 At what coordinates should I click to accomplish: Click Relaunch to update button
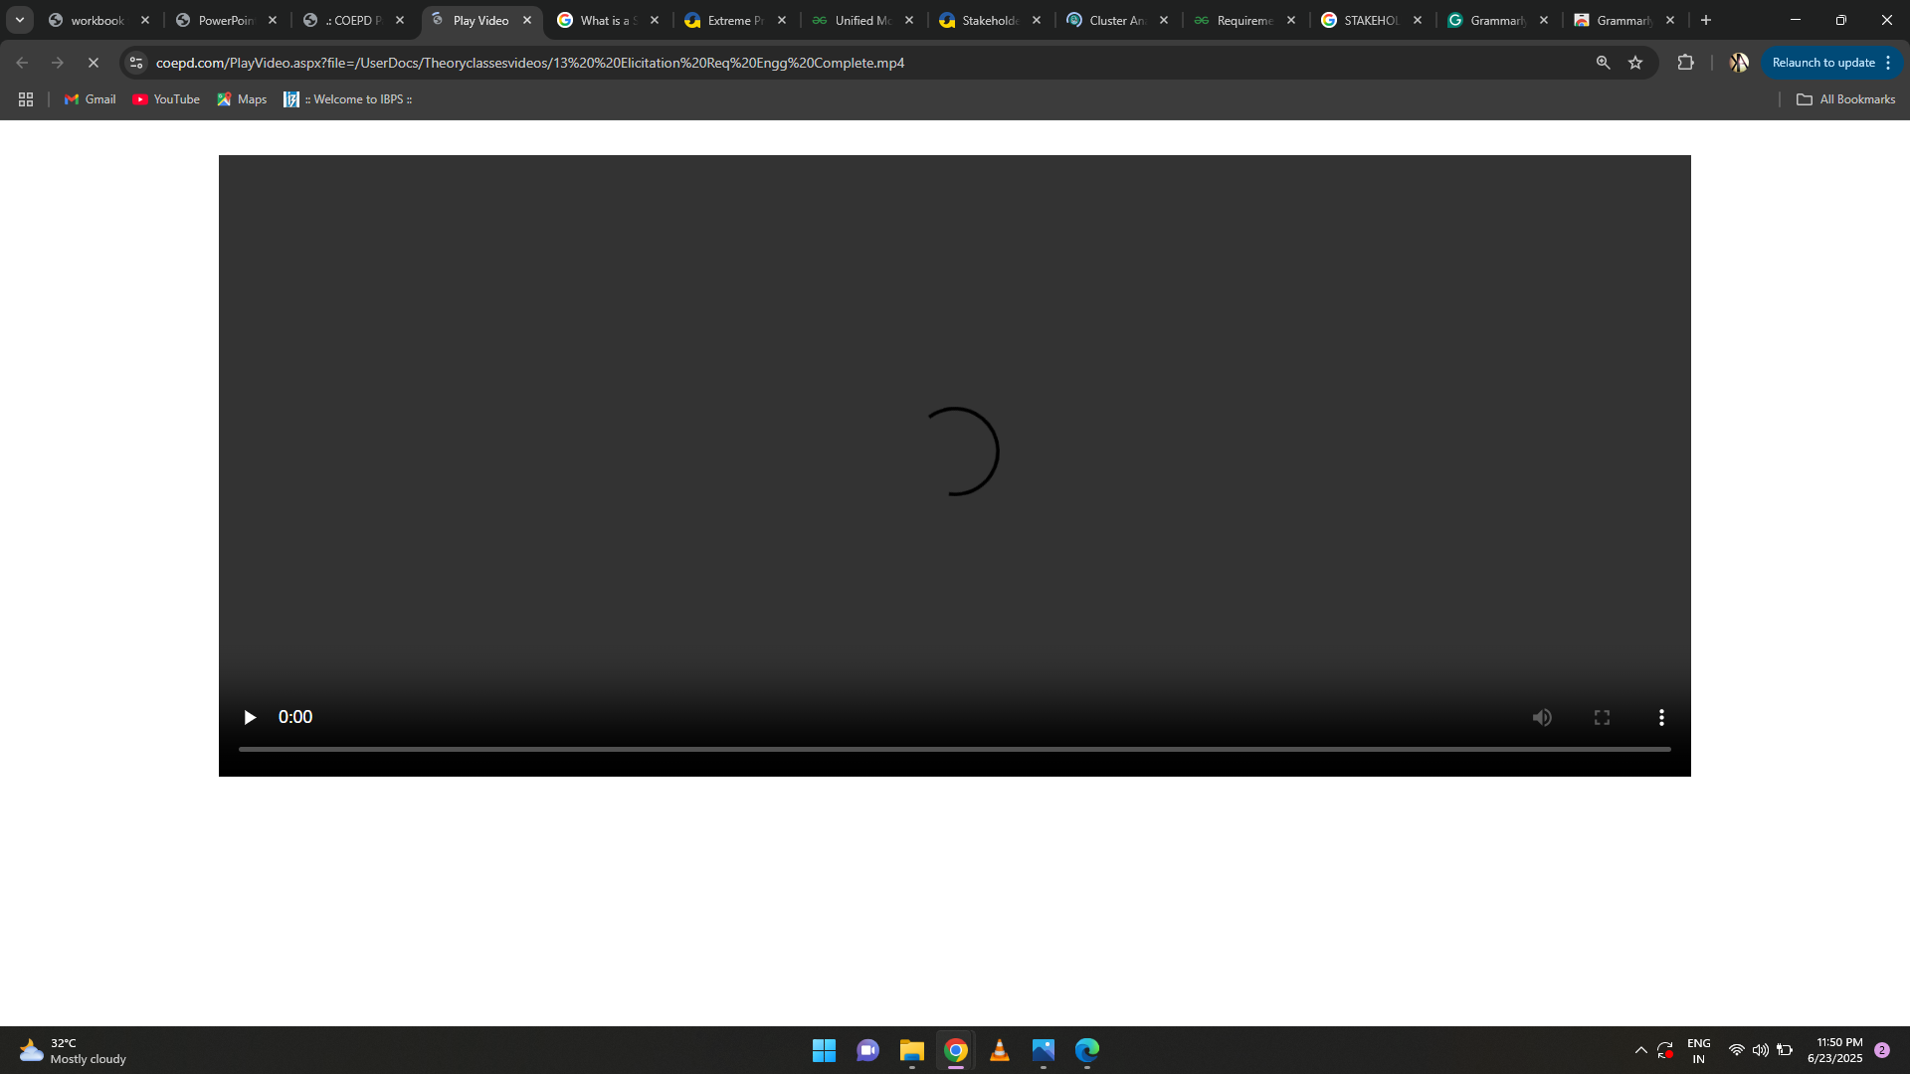[x=1822, y=63]
